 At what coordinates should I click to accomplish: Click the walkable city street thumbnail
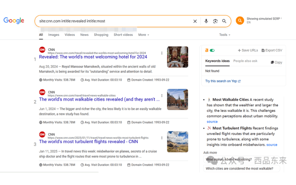pyautogui.click(x=178, y=100)
